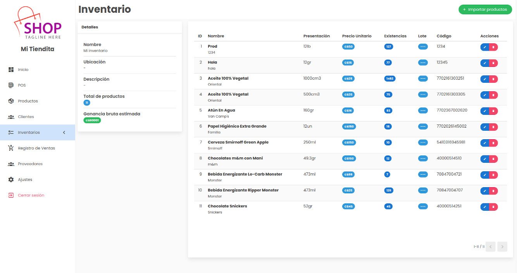Delete Bebida Energizante Lo-Carb Monster row
This screenshot has height=273, width=517.
493,175
